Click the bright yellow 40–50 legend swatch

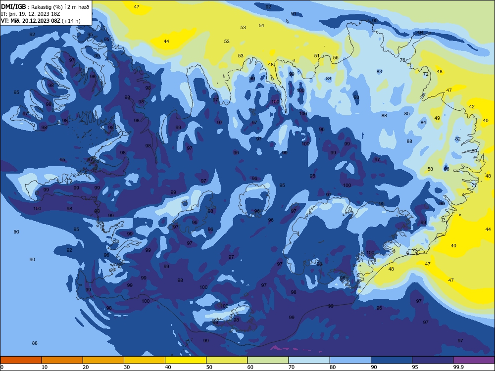(x=186, y=360)
